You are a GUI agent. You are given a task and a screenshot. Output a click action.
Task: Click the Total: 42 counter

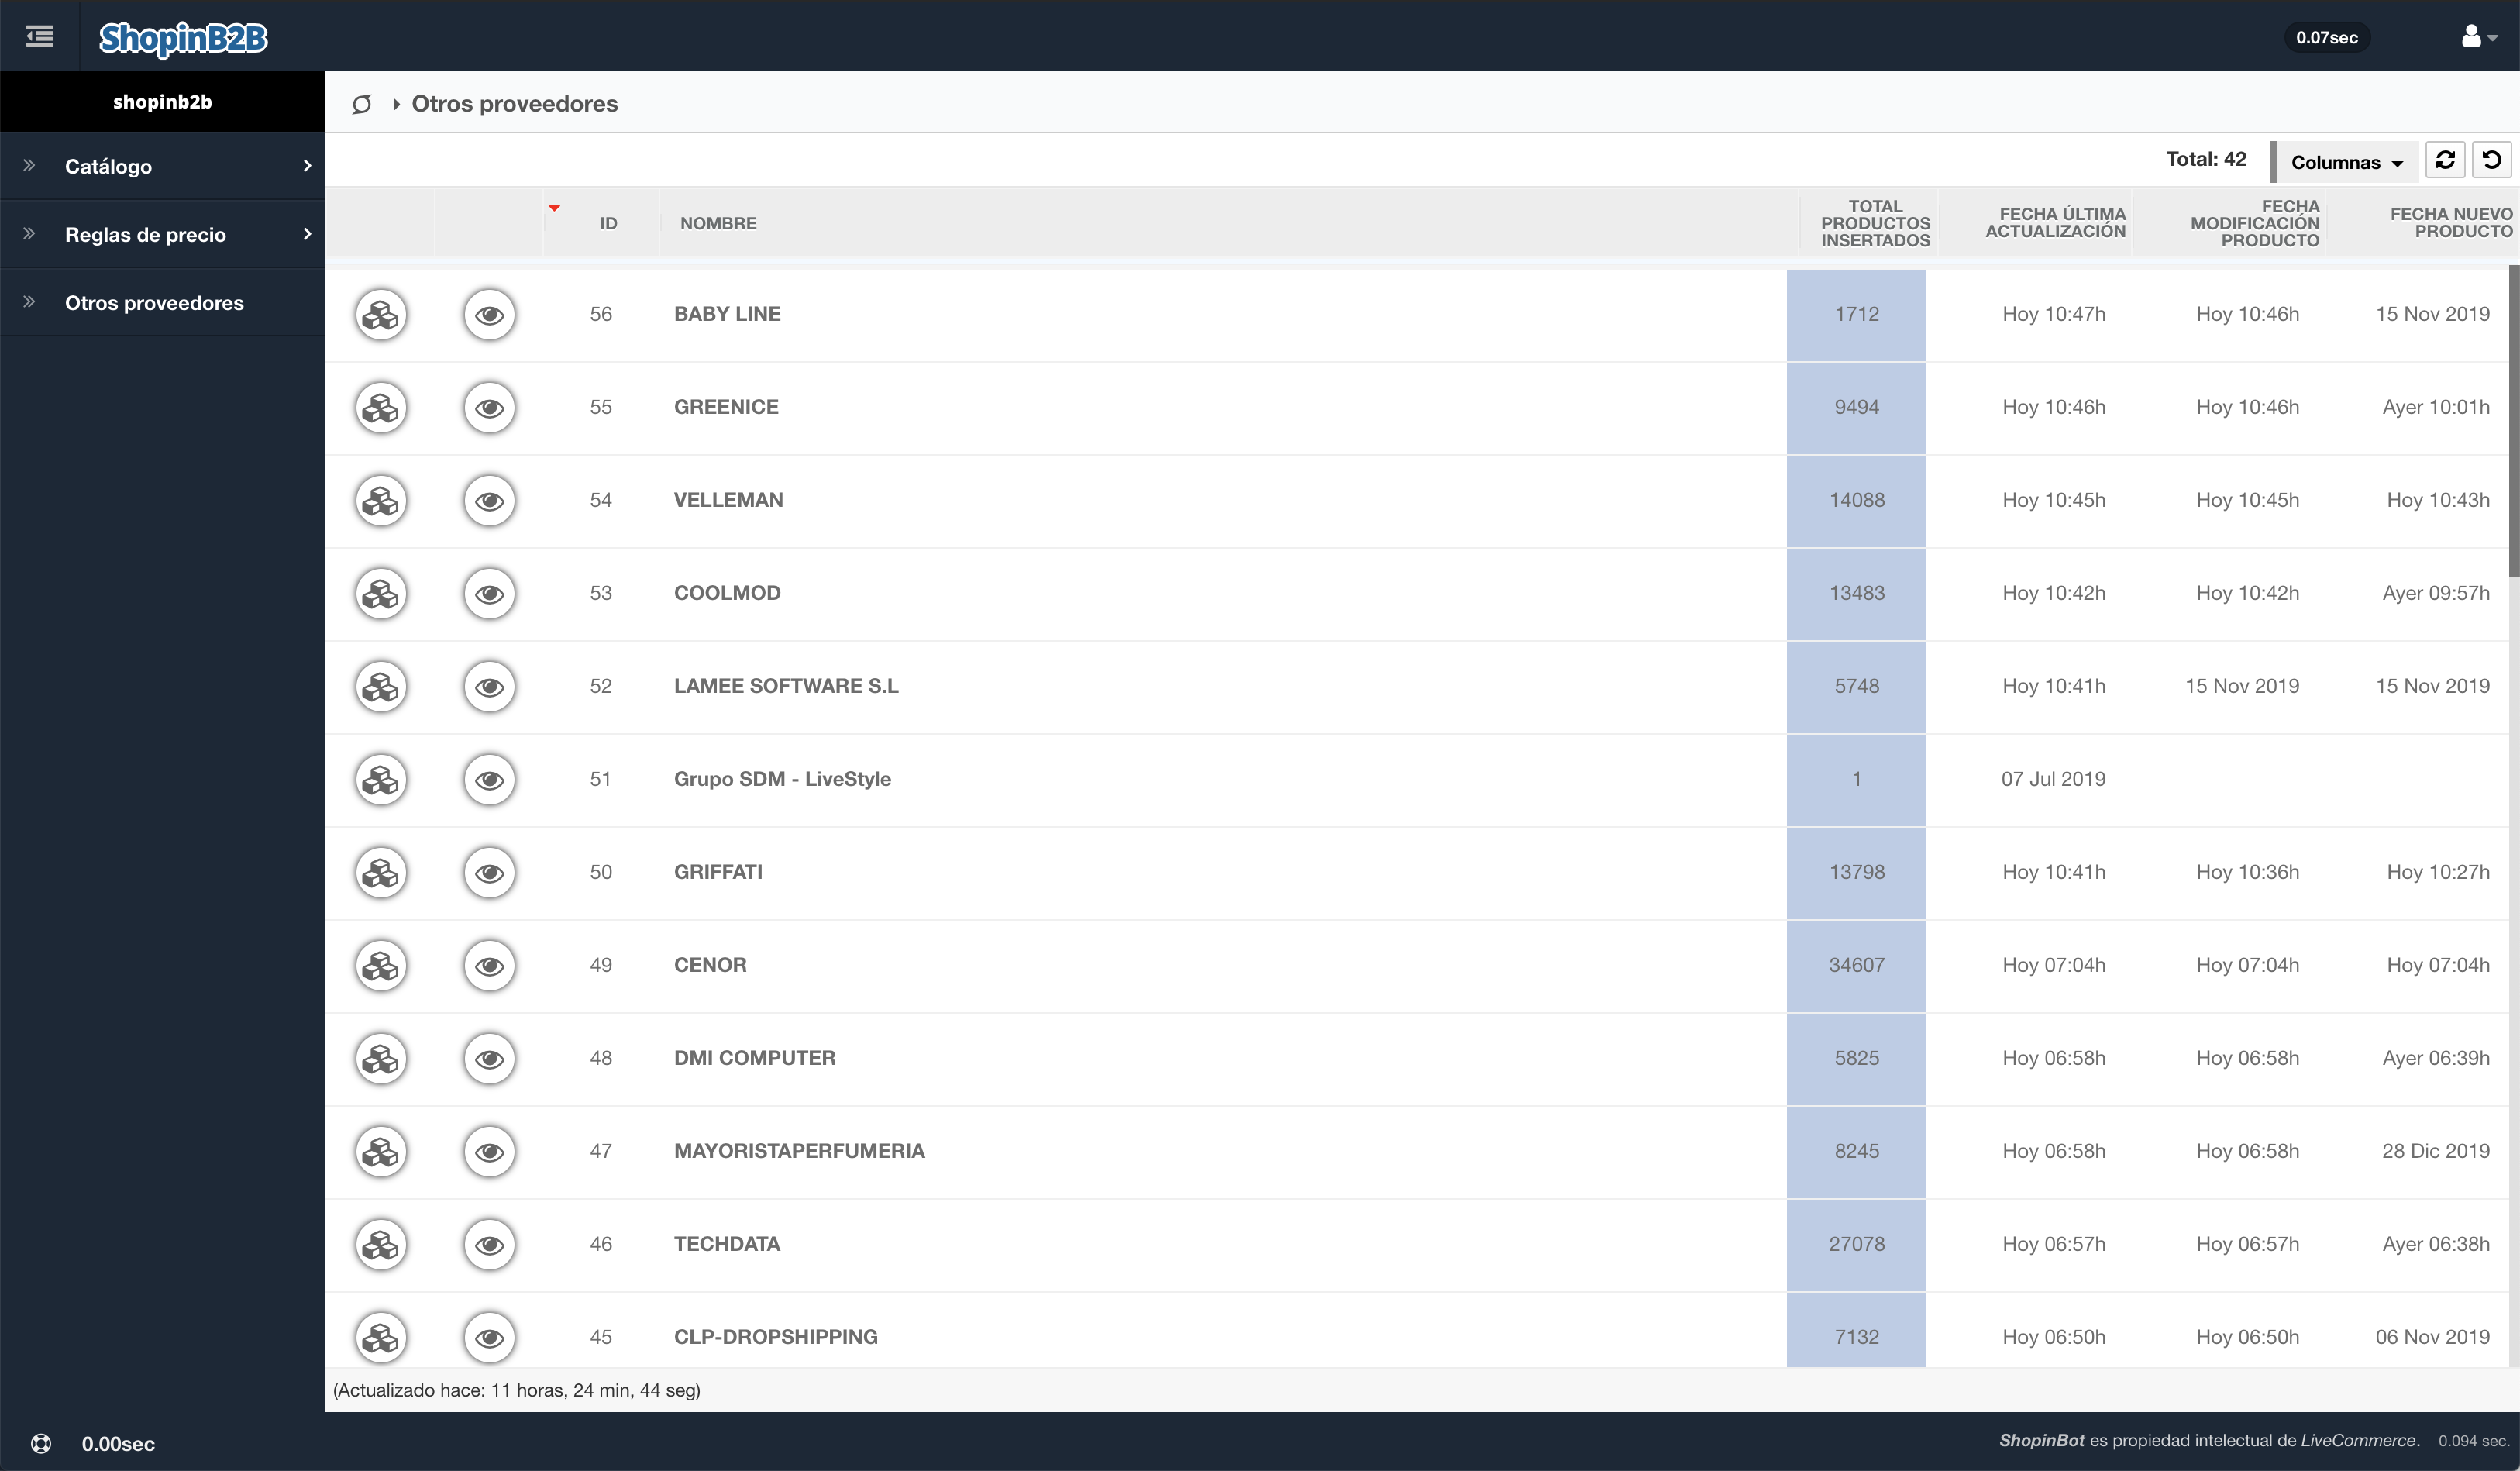click(2205, 159)
